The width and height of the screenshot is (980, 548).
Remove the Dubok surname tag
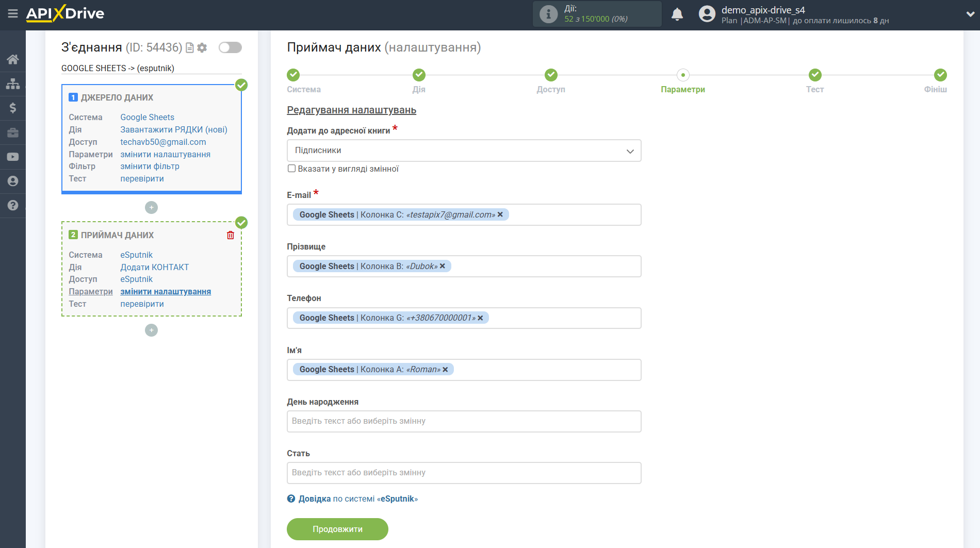click(442, 266)
